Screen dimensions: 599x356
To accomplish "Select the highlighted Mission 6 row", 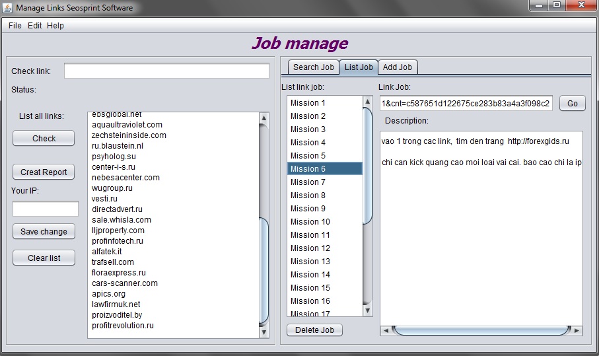I will click(325, 169).
